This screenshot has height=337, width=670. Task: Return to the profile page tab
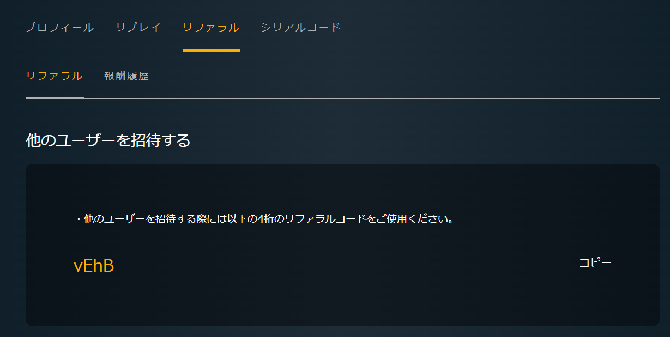coord(59,27)
